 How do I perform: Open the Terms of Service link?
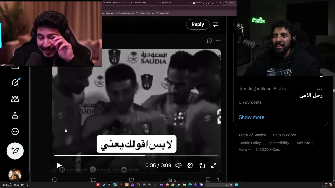point(252,135)
